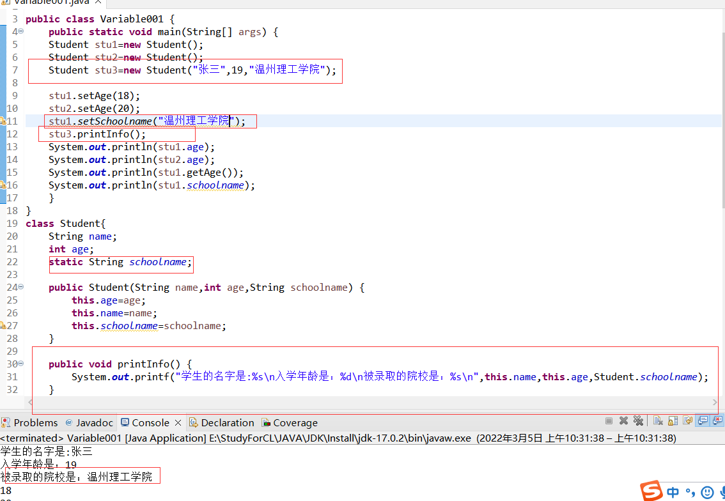Collapse the Student constructor fold marker
725x501 pixels.
pos(20,287)
